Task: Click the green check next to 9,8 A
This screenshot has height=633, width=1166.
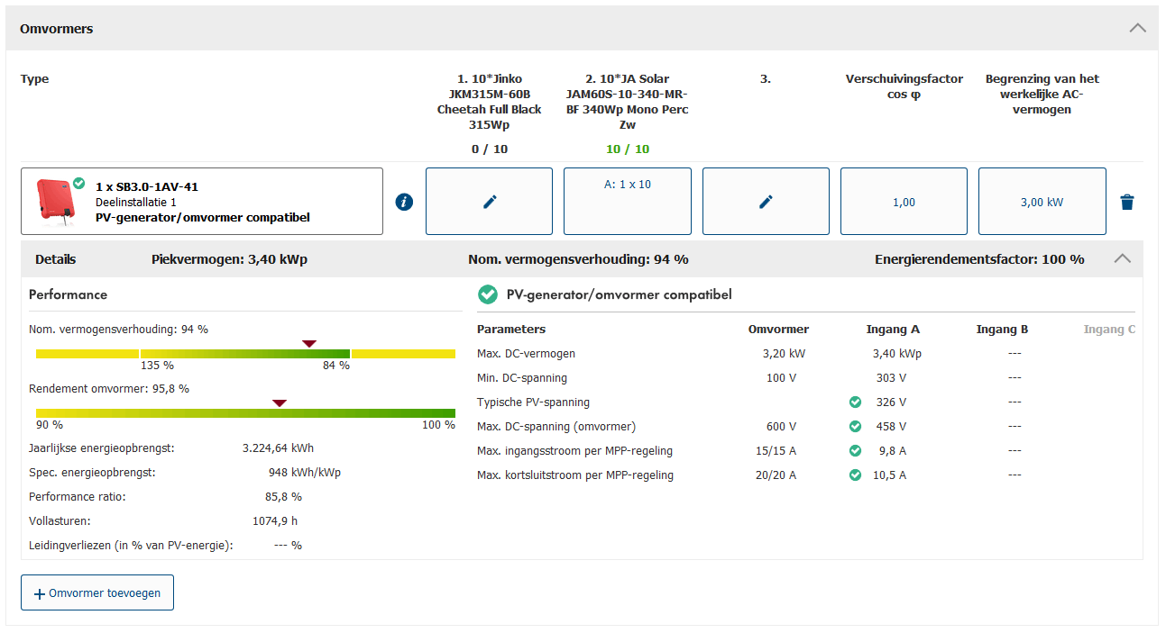Action: tap(855, 451)
